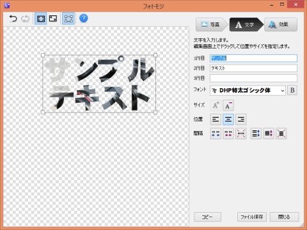Image resolution: width=307 pixels, height=230 pixels.
Task: Redo the last undone action
Action: (25, 19)
